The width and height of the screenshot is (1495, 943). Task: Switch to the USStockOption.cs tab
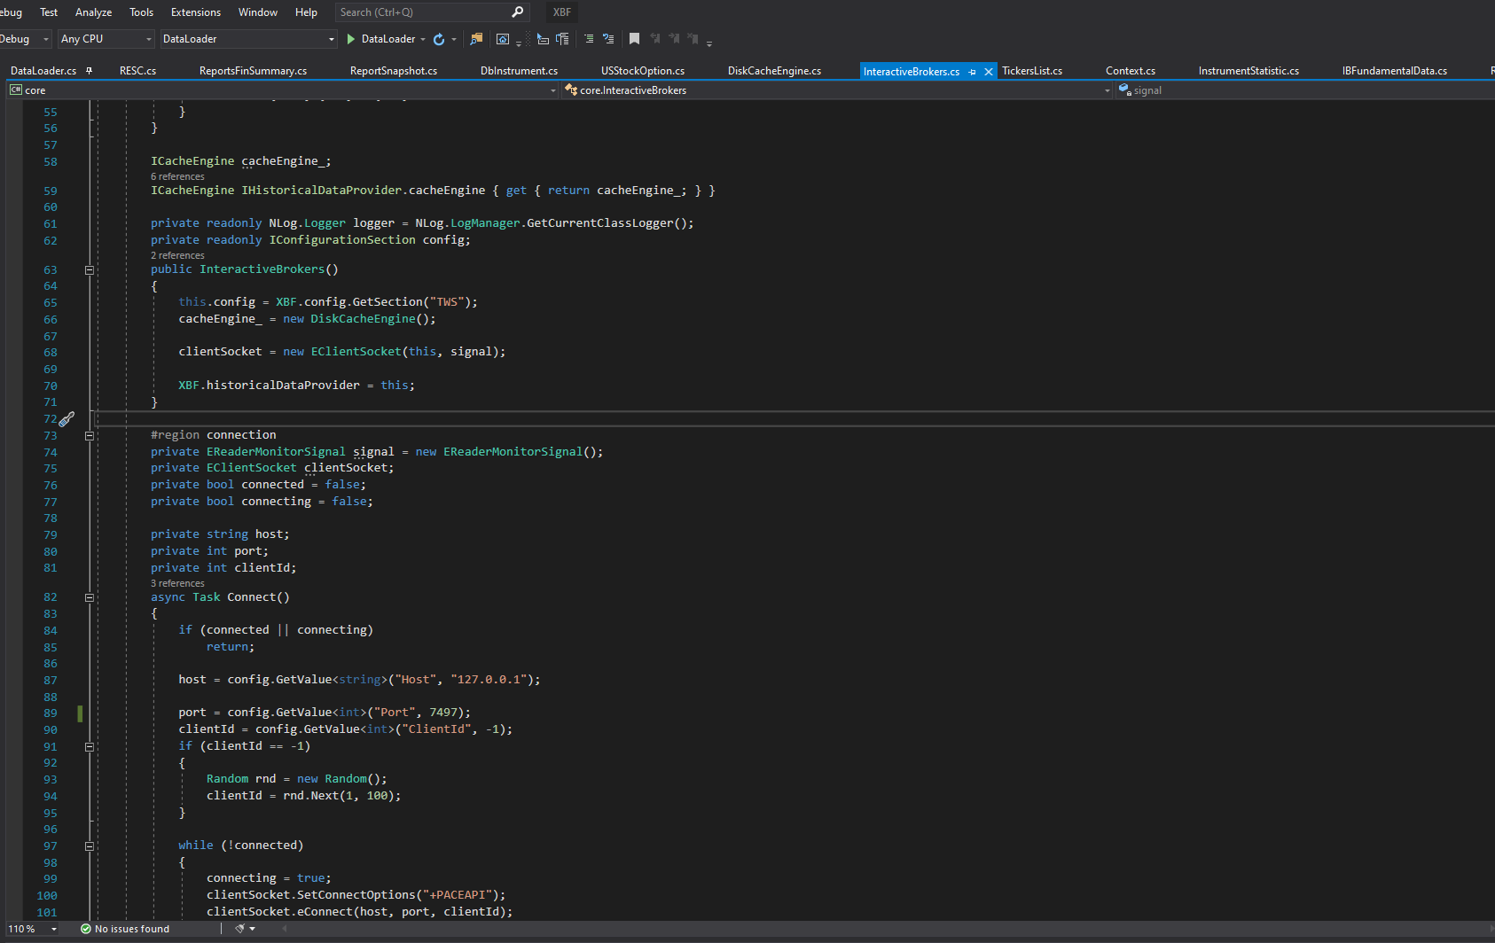coord(643,71)
